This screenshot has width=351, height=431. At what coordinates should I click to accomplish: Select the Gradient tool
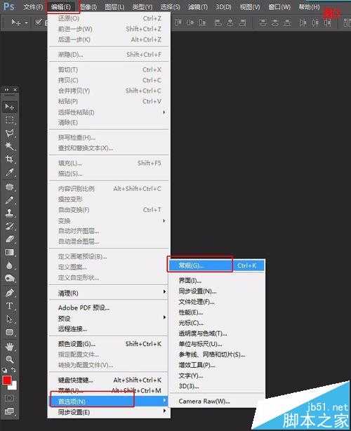coord(10,252)
